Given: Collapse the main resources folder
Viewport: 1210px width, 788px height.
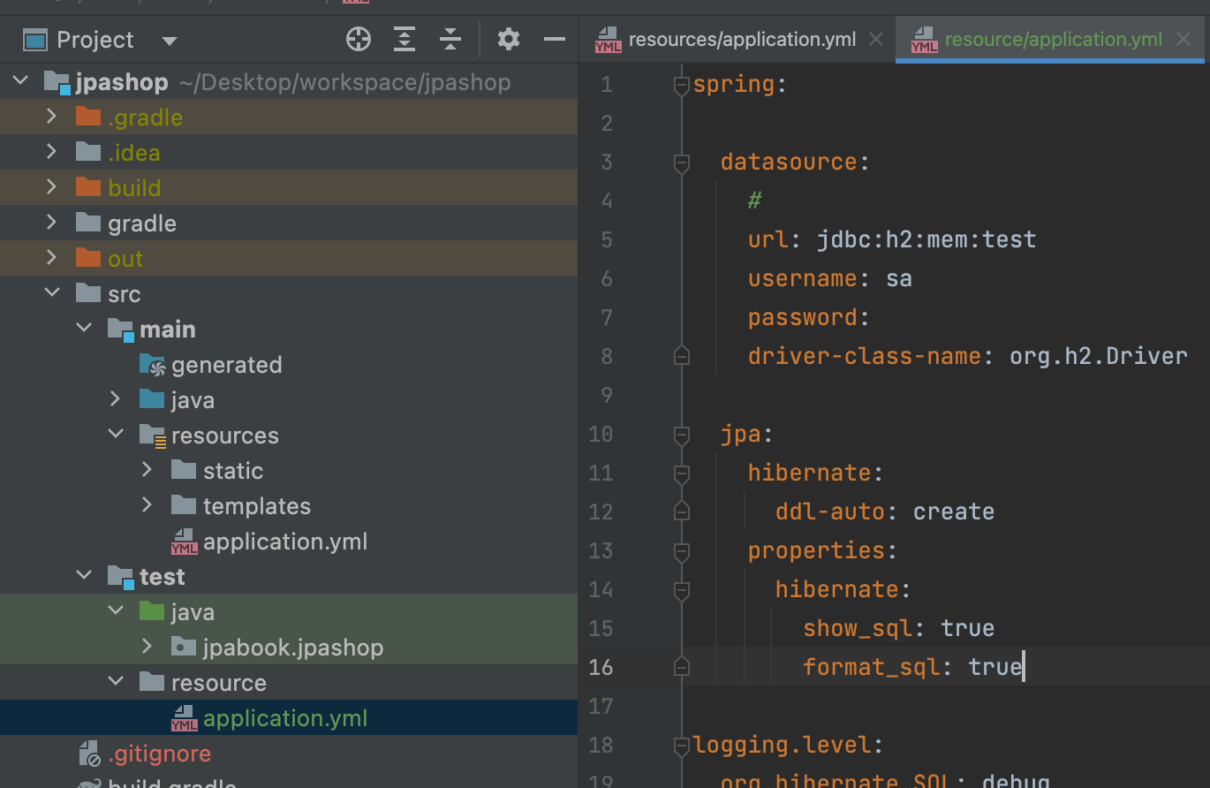Looking at the screenshot, I should pos(115,435).
